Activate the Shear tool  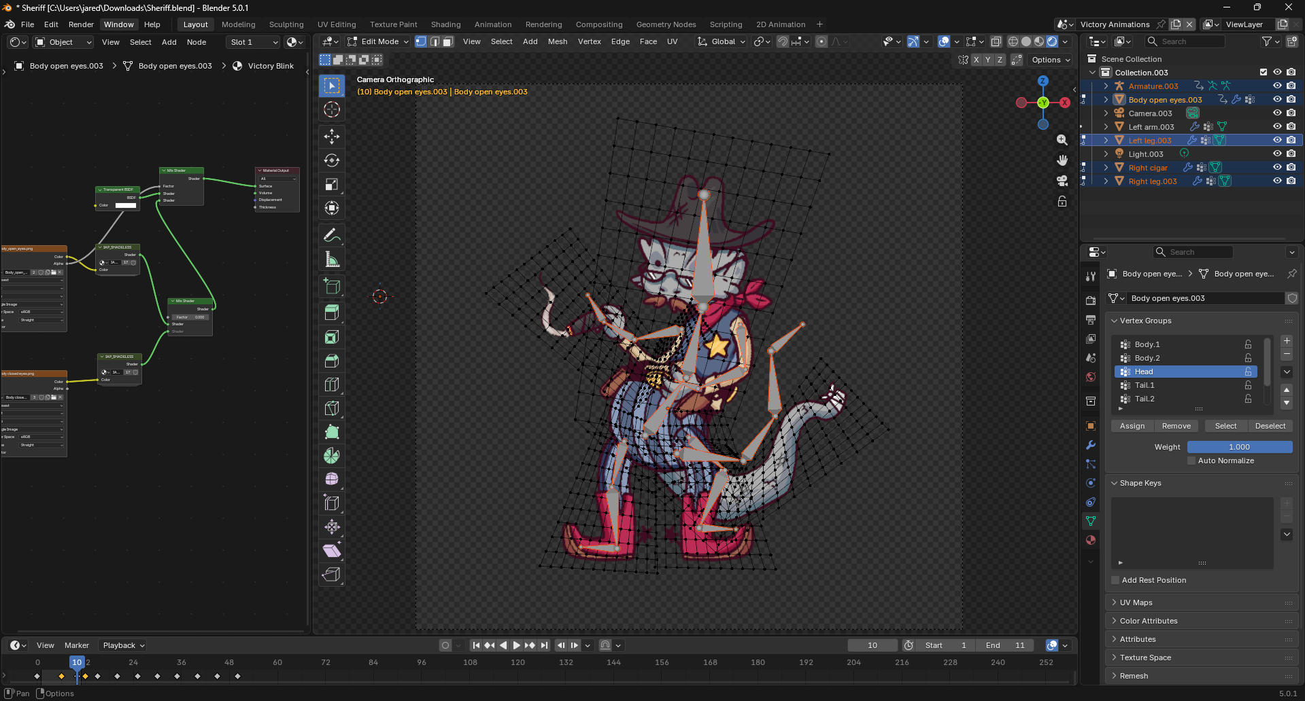(332, 550)
